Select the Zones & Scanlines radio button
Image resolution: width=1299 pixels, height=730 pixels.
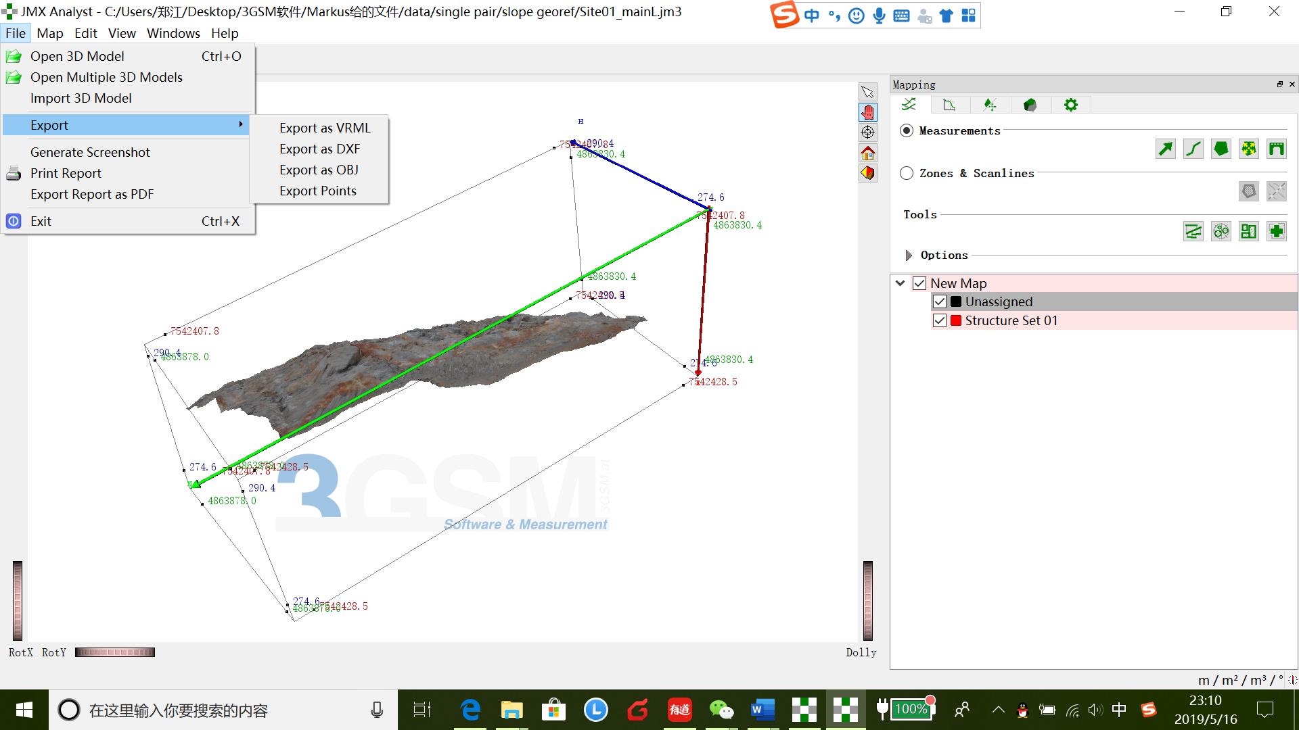(907, 173)
